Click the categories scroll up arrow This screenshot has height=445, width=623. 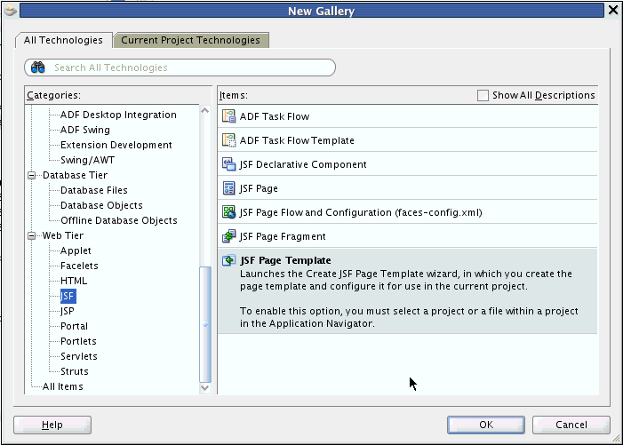[205, 110]
